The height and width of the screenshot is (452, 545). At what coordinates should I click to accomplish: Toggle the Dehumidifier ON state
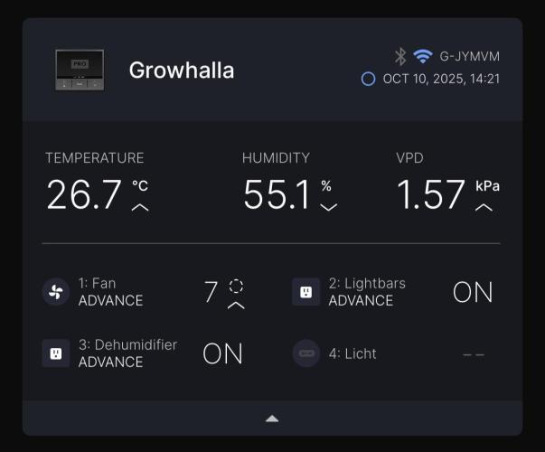pyautogui.click(x=222, y=353)
